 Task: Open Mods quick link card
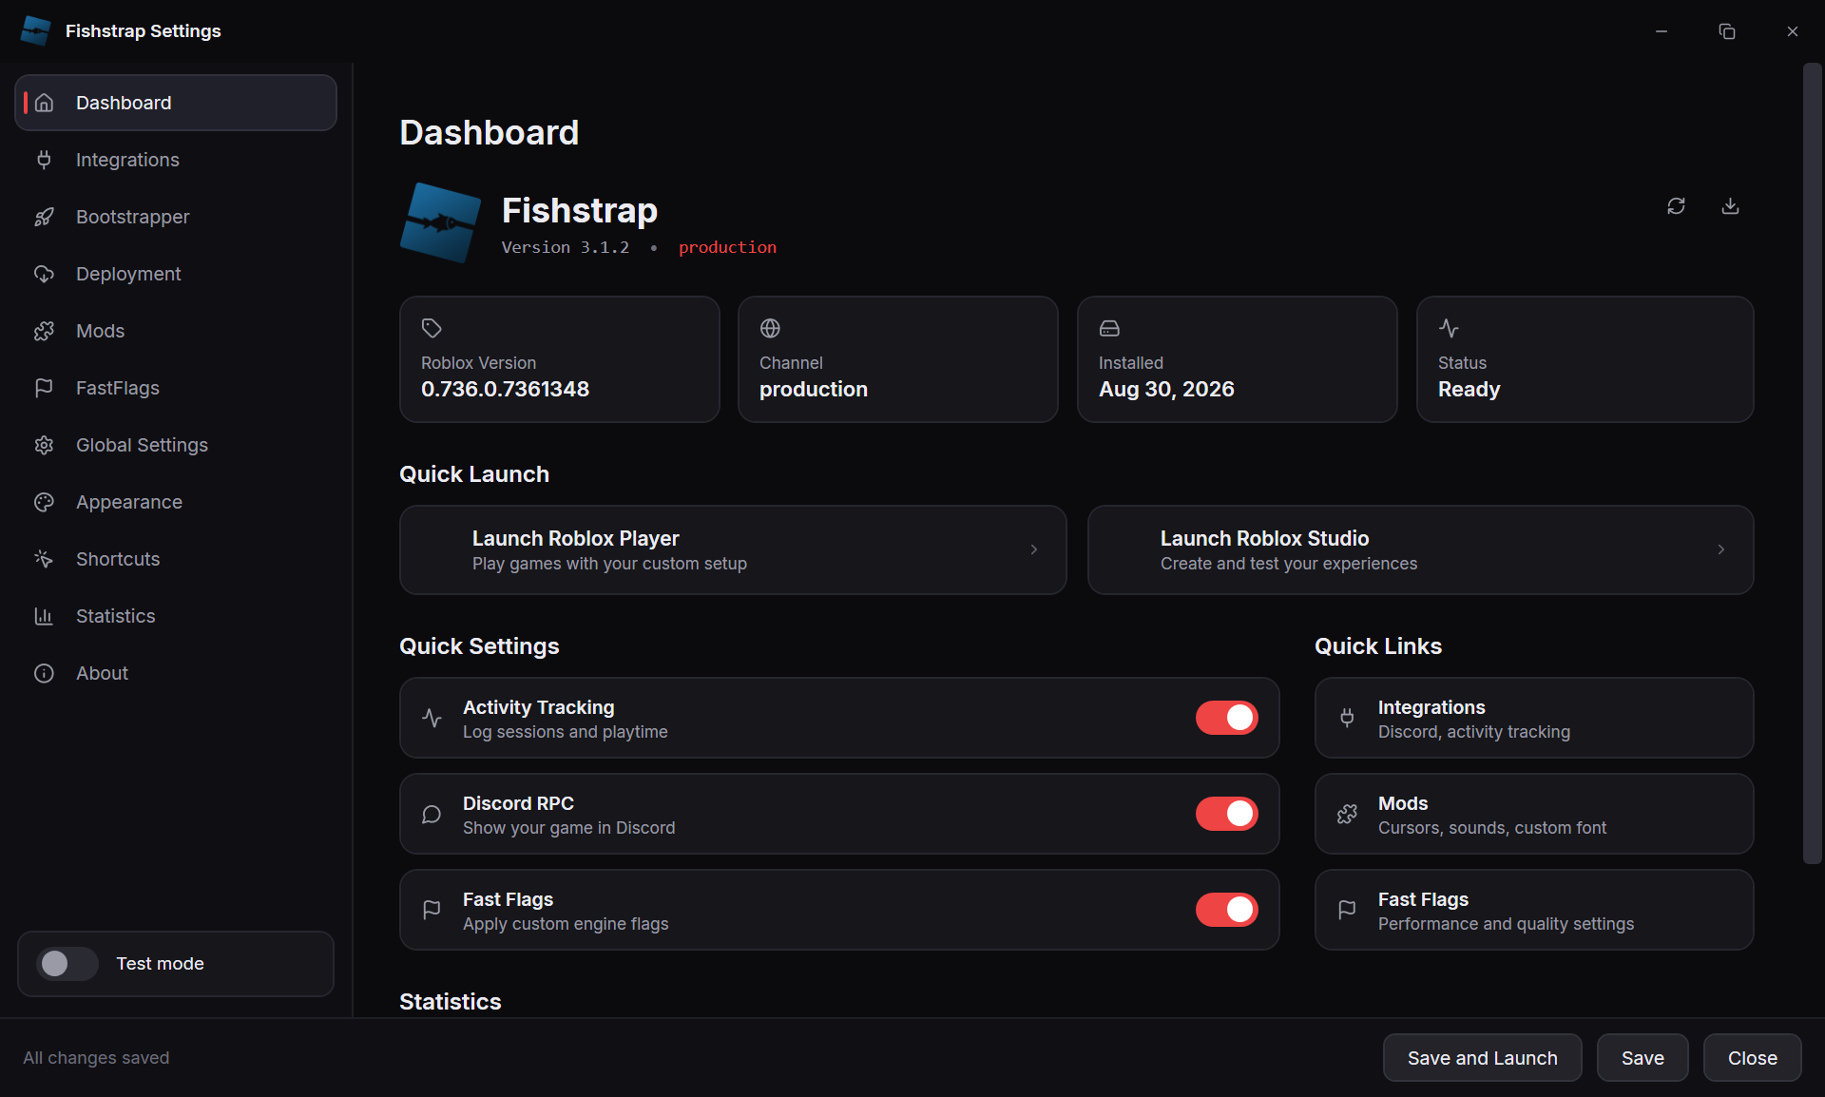click(x=1534, y=814)
